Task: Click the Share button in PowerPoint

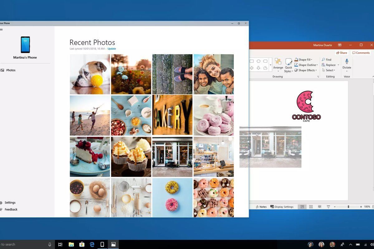Action: click(x=342, y=53)
